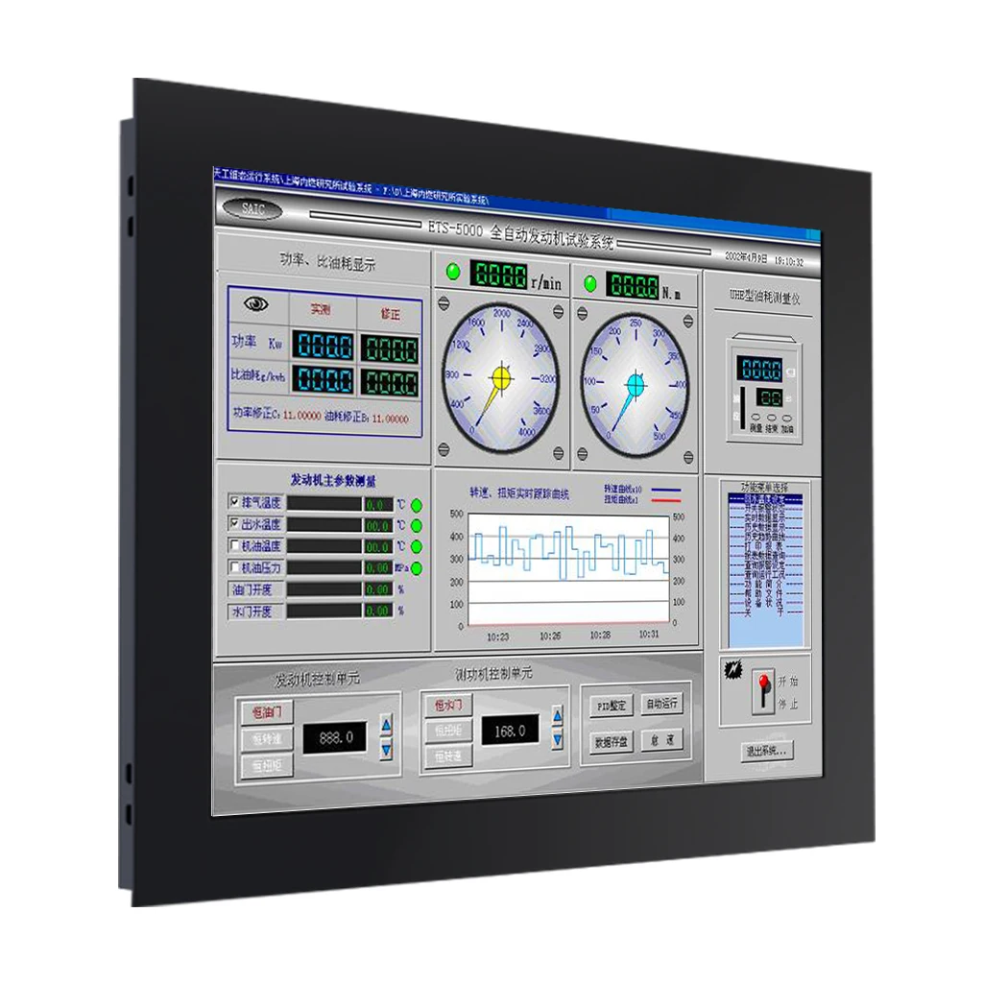This screenshot has width=1008, height=1008.
Task: Click the 实测 column header
Action: click(x=319, y=310)
